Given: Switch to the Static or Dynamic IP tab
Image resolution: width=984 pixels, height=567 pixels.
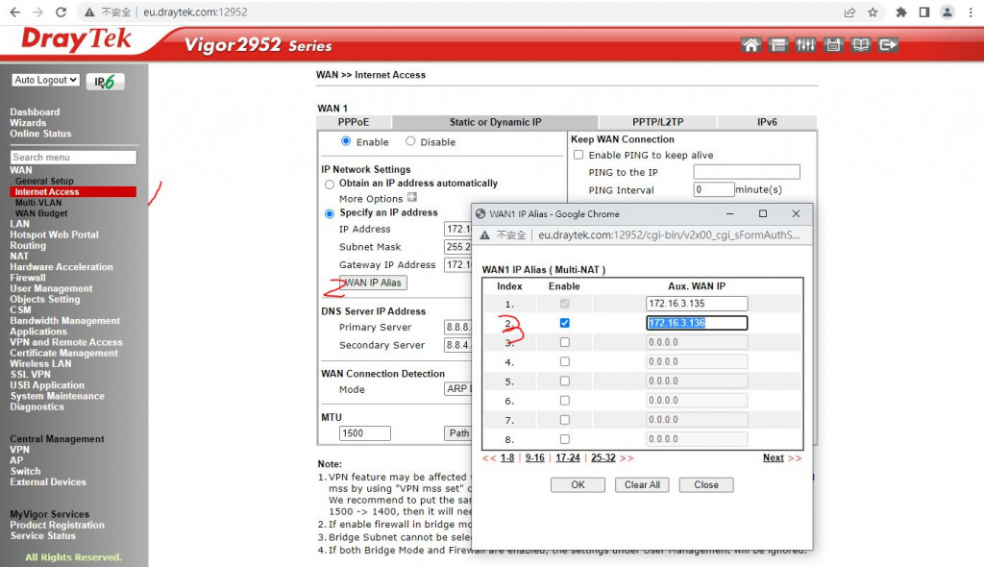Looking at the screenshot, I should (x=495, y=122).
